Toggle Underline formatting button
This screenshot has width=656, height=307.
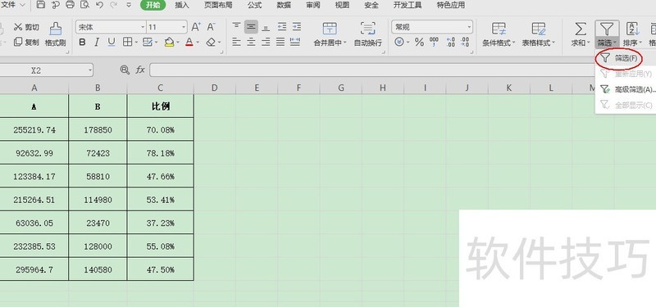[x=112, y=43]
